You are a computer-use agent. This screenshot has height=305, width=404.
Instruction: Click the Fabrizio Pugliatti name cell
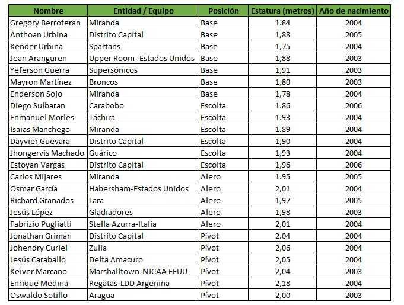[48, 224]
